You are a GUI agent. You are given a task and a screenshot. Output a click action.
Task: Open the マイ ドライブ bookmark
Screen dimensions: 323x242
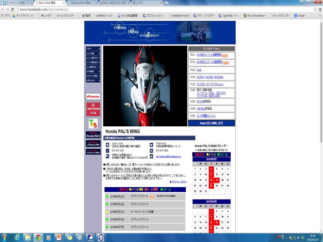[23, 16]
